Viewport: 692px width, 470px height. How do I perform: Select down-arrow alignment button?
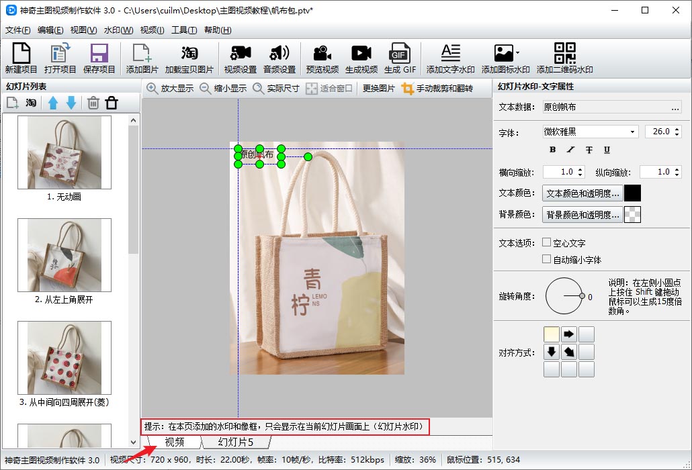coord(552,352)
